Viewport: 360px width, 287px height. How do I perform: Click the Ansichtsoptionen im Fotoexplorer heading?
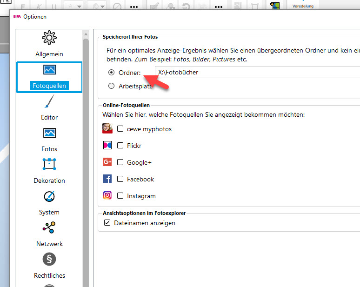pyautogui.click(x=144, y=213)
